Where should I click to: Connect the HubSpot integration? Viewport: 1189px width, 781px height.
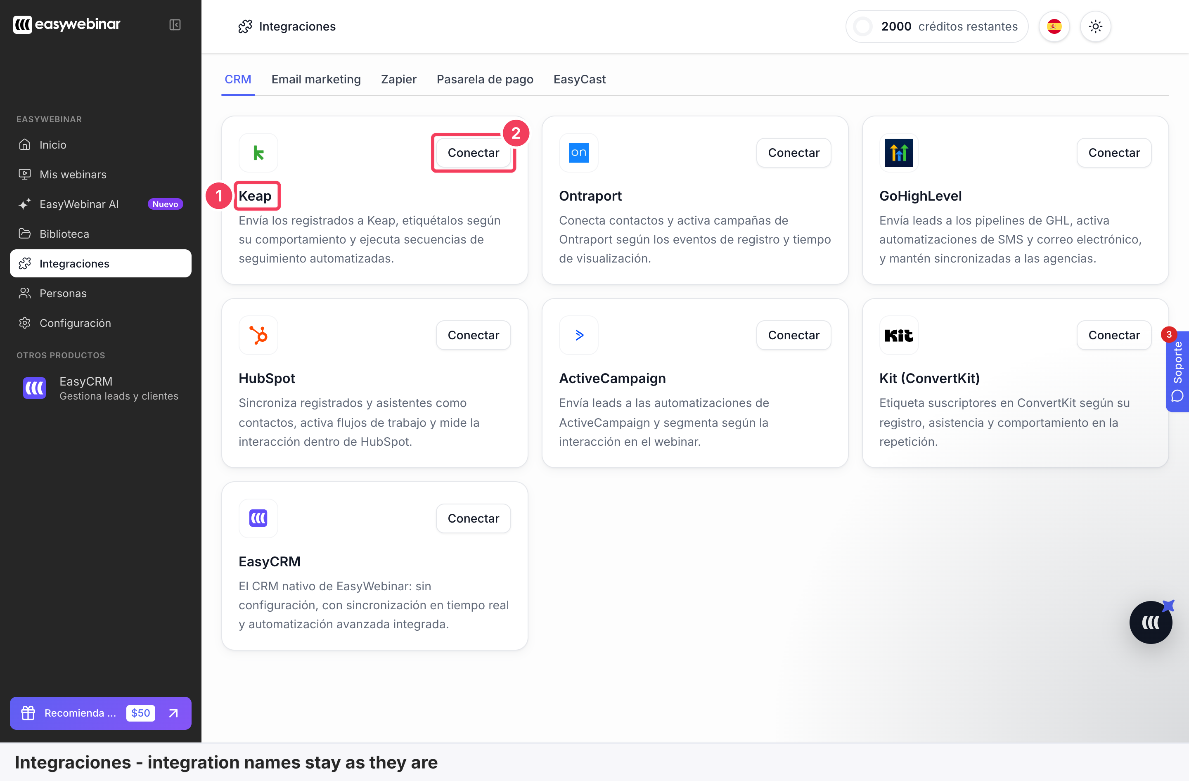point(473,335)
